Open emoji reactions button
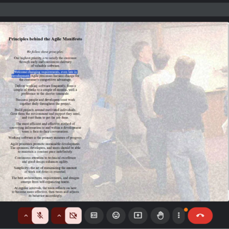The height and width of the screenshot is (229, 229). point(116,215)
